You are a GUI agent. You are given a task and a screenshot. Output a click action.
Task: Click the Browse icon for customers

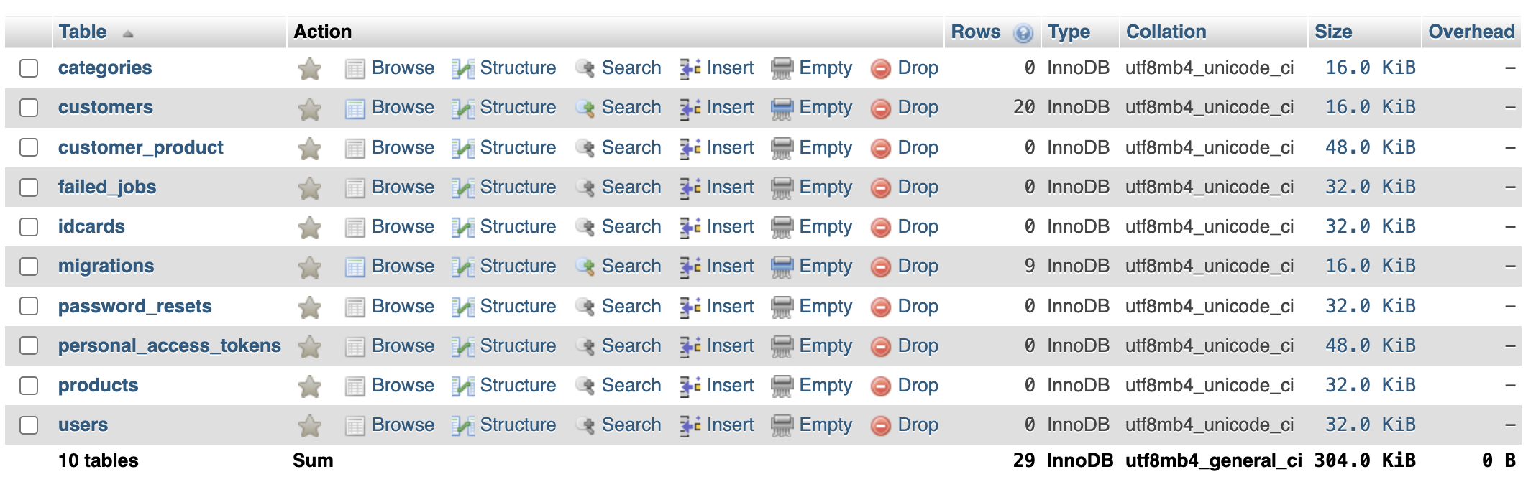pyautogui.click(x=355, y=108)
